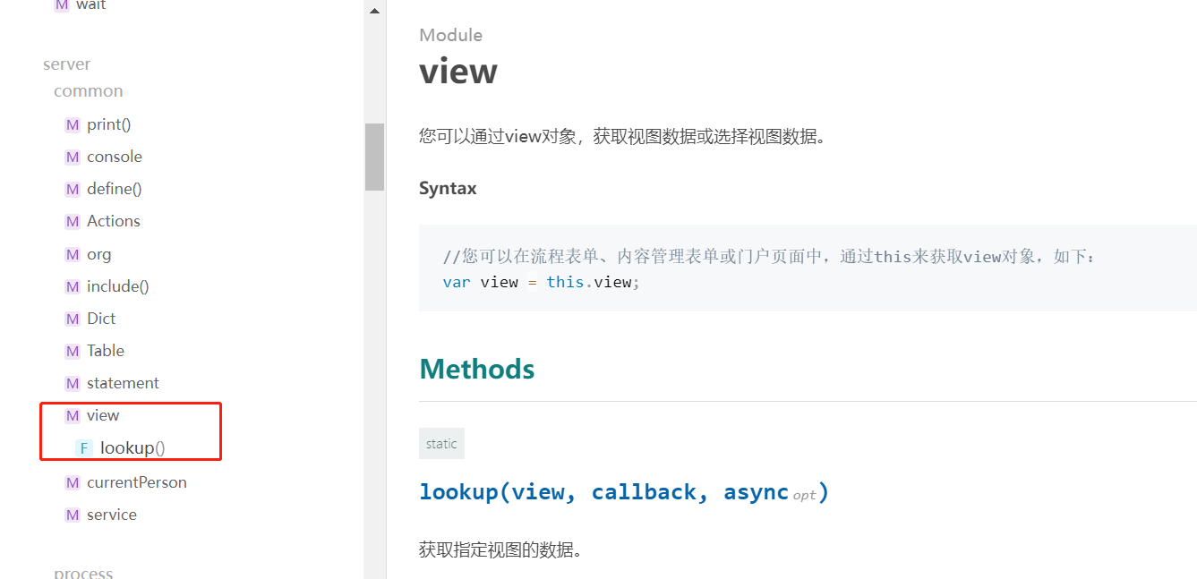The width and height of the screenshot is (1197, 579).
Task: Click the M icon beside Dict
Action: [73, 319]
